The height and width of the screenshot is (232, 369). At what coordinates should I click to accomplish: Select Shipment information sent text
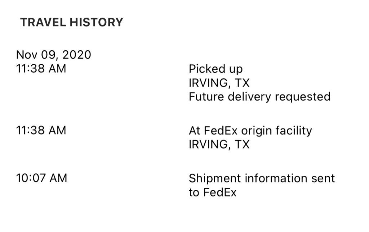pyautogui.click(x=262, y=178)
